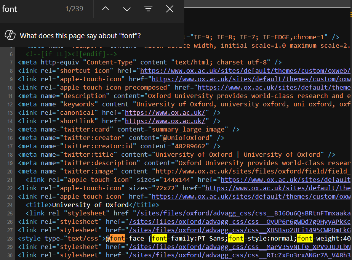
Task: Click the yellow match marker on the scrollbar
Action: pyautogui.click(x=350, y=14)
